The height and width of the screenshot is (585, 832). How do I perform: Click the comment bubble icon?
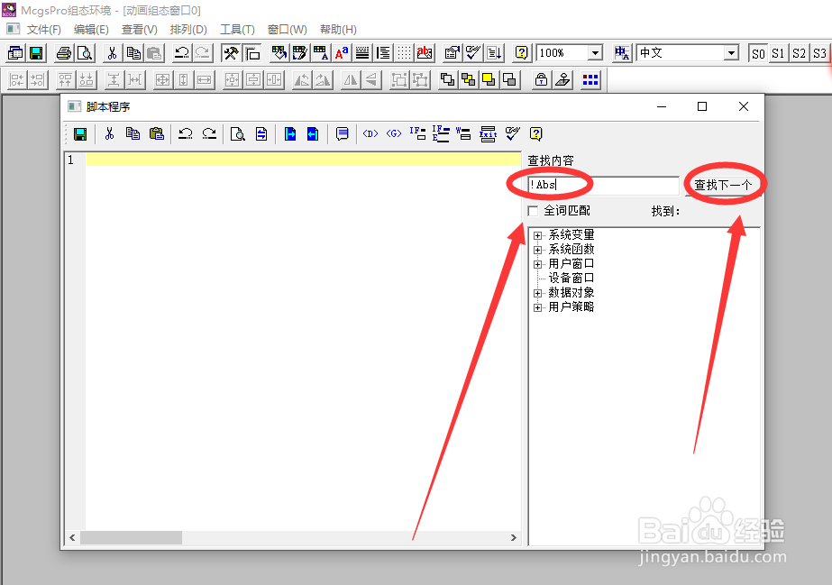pyautogui.click(x=342, y=133)
